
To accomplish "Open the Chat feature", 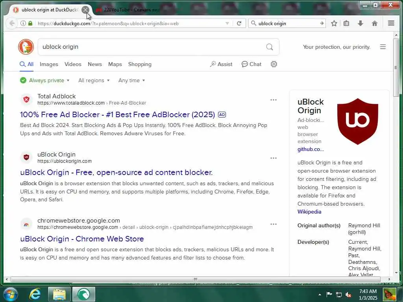I will click(251, 64).
